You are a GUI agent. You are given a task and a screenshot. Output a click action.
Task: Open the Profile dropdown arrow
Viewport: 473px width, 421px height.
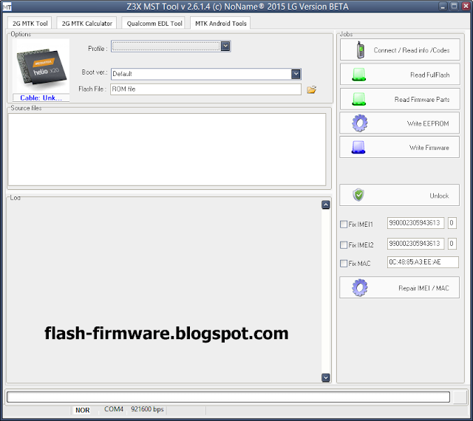coord(225,46)
